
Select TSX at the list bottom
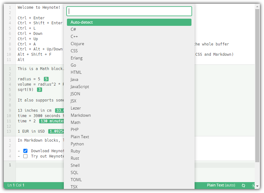pos(129,186)
